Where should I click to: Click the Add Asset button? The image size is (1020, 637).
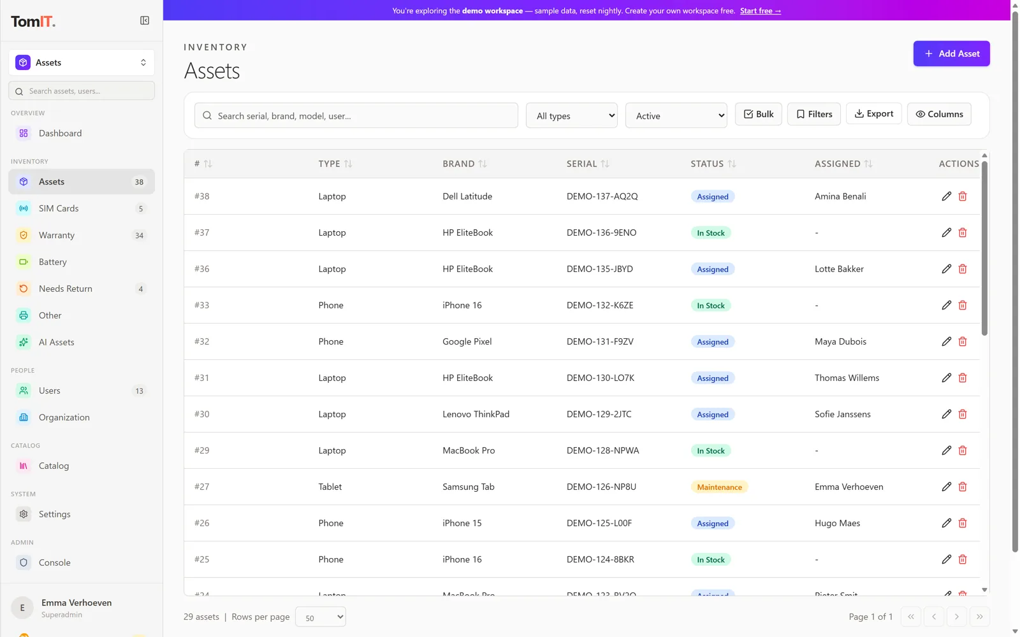click(x=951, y=54)
